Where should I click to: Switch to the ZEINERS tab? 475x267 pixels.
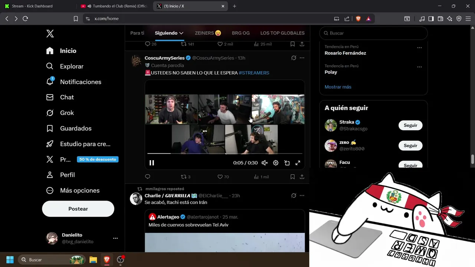208,33
